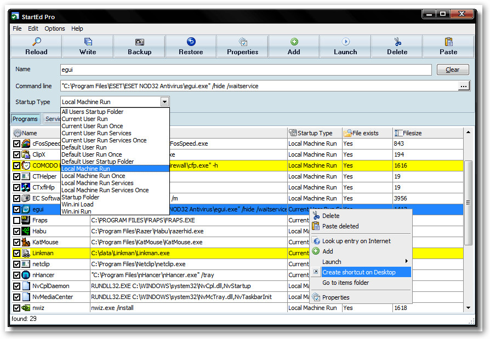Viewport: 490px width, 339px height.
Task: Select the ClipX program icon
Action: pos(26,154)
